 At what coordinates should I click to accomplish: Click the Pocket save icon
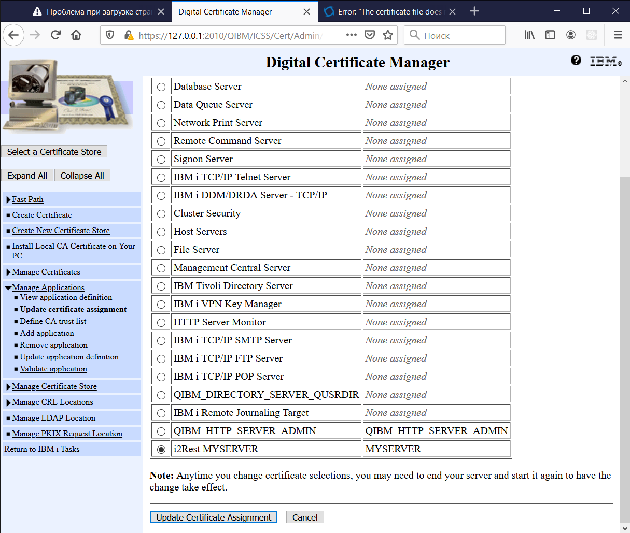(x=370, y=35)
